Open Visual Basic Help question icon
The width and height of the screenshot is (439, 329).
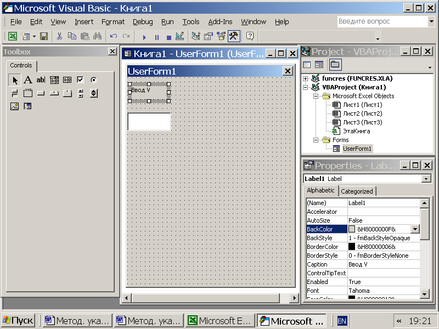[x=250, y=36]
